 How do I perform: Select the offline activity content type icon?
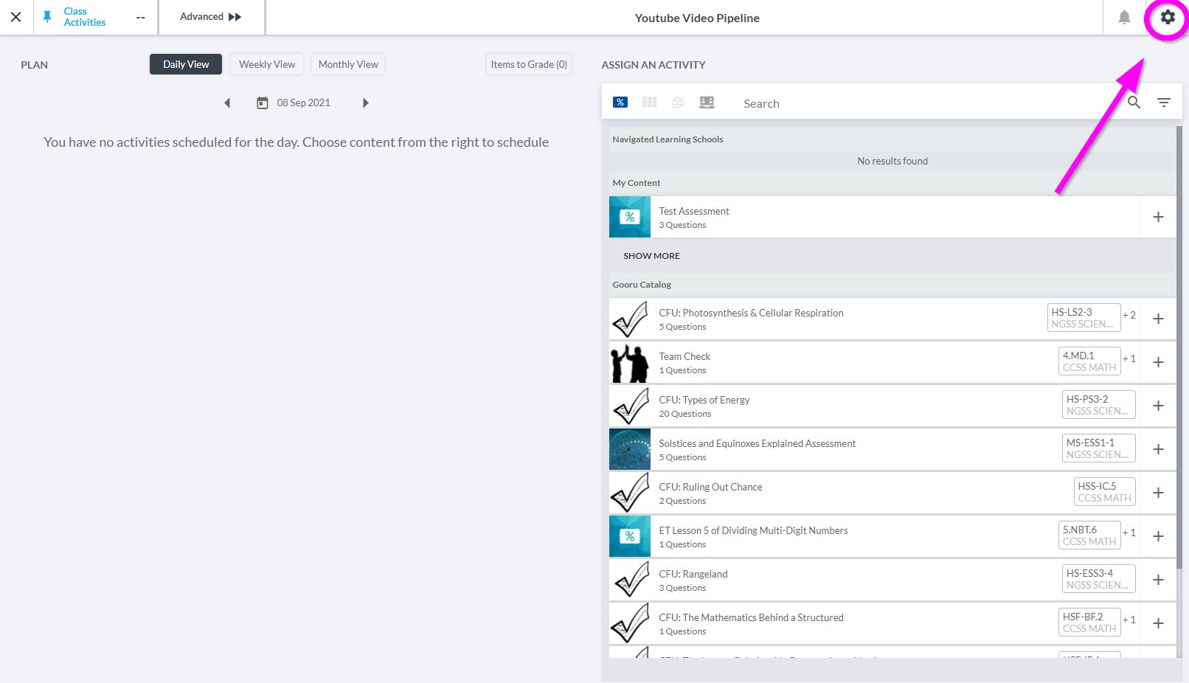point(707,103)
